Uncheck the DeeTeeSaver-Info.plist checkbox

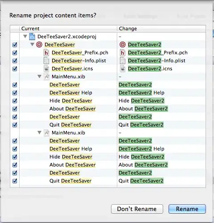(x=15, y=61)
